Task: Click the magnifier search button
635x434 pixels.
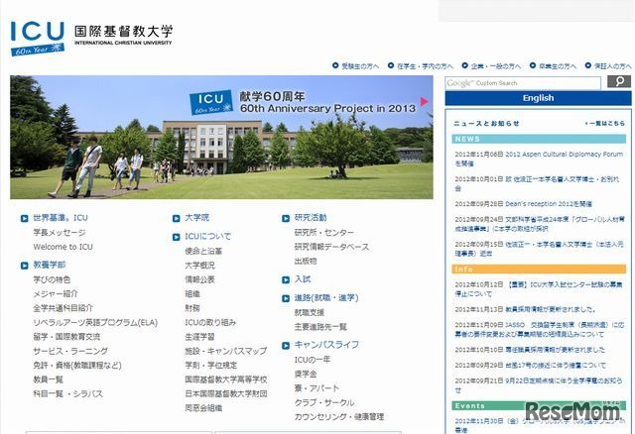Action: (619, 81)
